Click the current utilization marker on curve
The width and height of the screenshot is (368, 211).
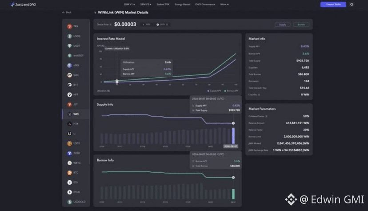(117, 81)
